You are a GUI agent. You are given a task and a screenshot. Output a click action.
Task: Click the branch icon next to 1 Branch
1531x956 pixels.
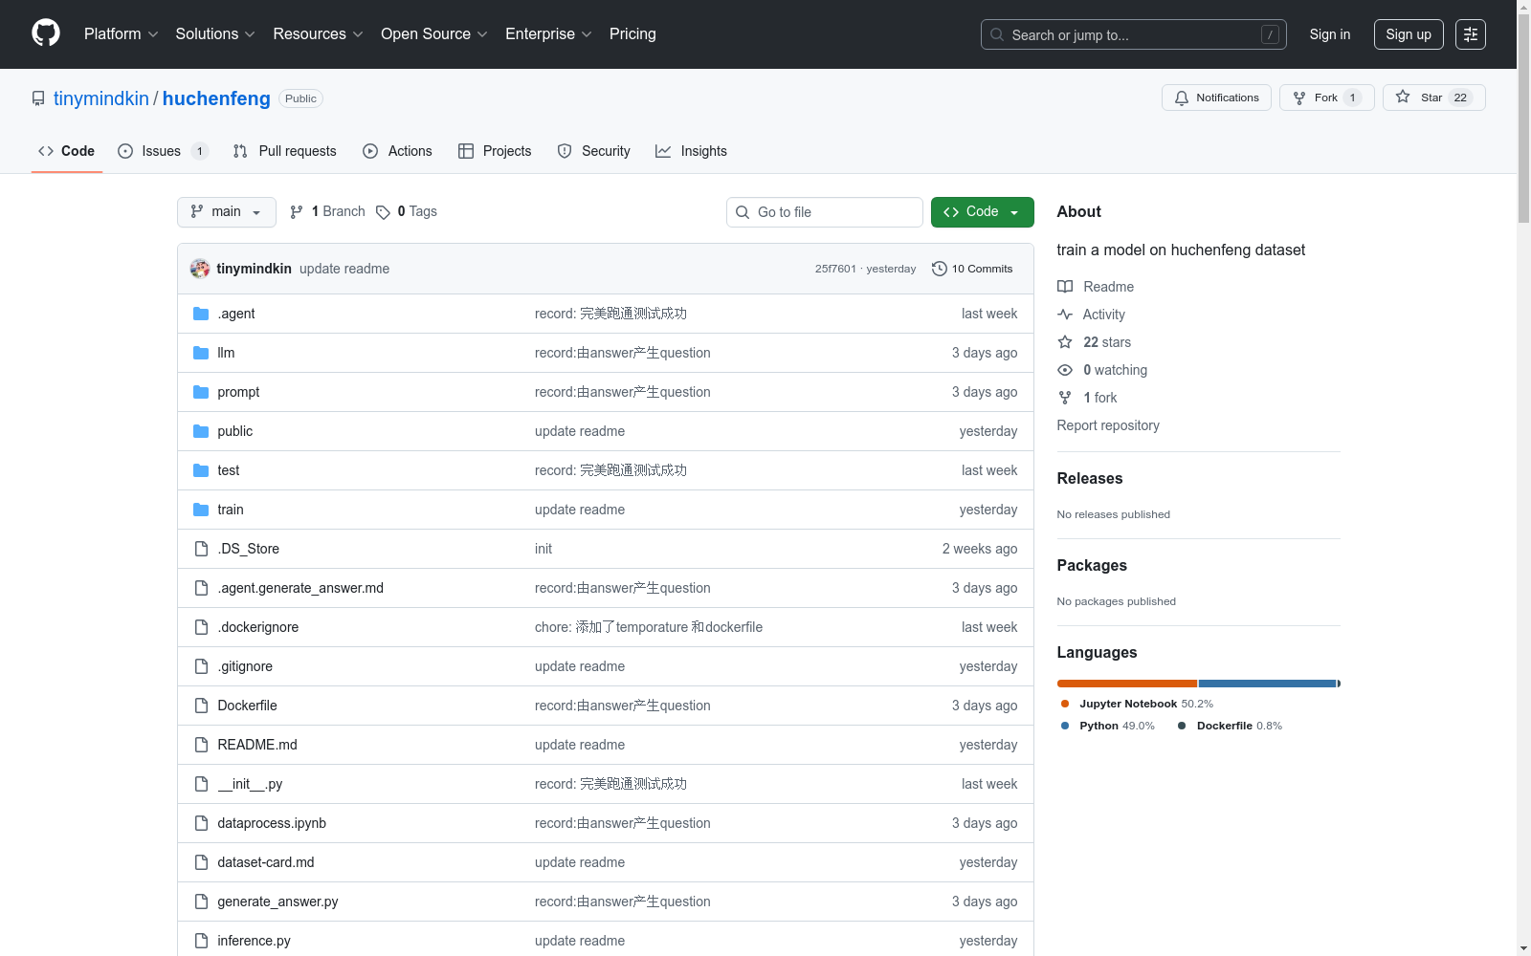click(297, 212)
